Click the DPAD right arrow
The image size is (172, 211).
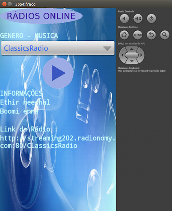pos(142,55)
